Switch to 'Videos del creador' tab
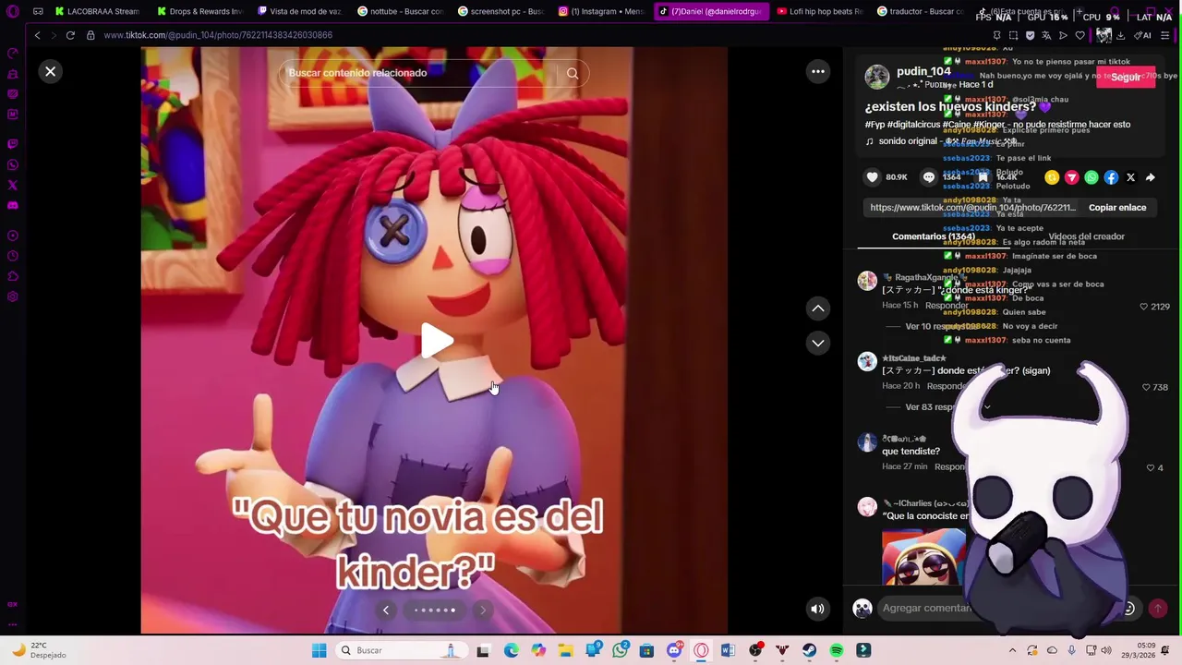The width and height of the screenshot is (1182, 665). point(1086,236)
